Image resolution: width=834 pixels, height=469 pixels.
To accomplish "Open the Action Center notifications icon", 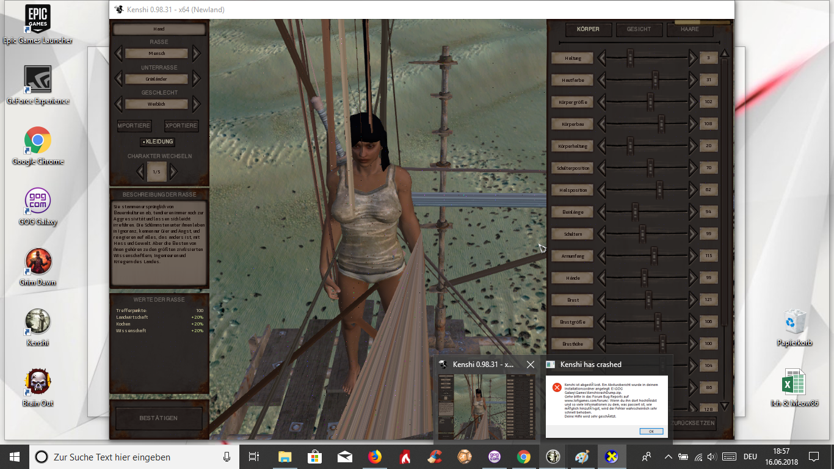I will pyautogui.click(x=813, y=456).
